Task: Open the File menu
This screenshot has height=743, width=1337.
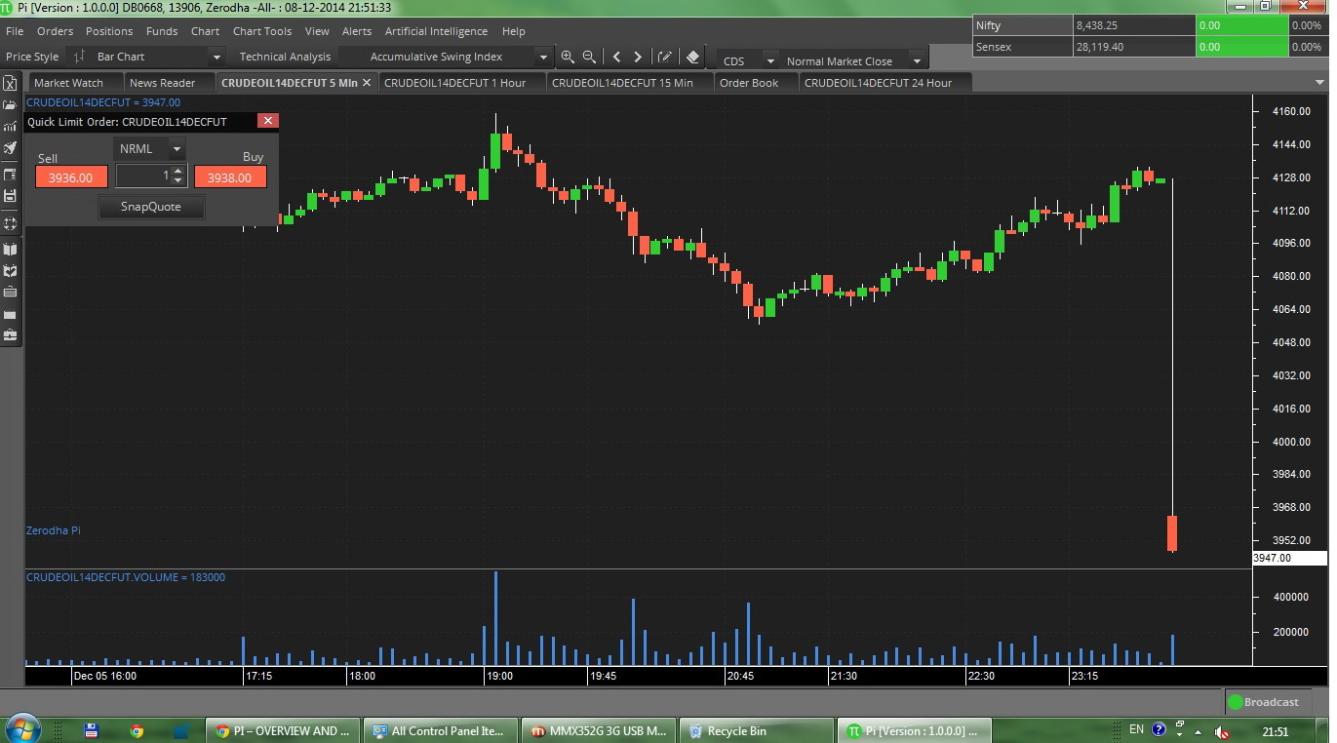Action: tap(15, 31)
